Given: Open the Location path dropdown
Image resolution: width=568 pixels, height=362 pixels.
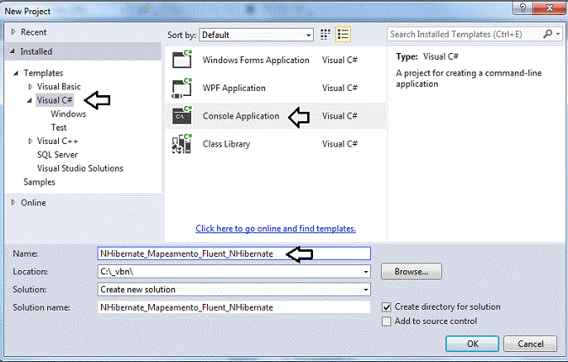Looking at the screenshot, I should click(366, 272).
